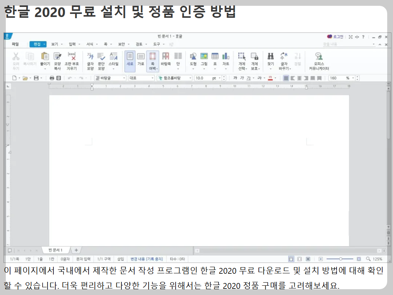
Task: Open the 파일 menu
Action: 15,44
